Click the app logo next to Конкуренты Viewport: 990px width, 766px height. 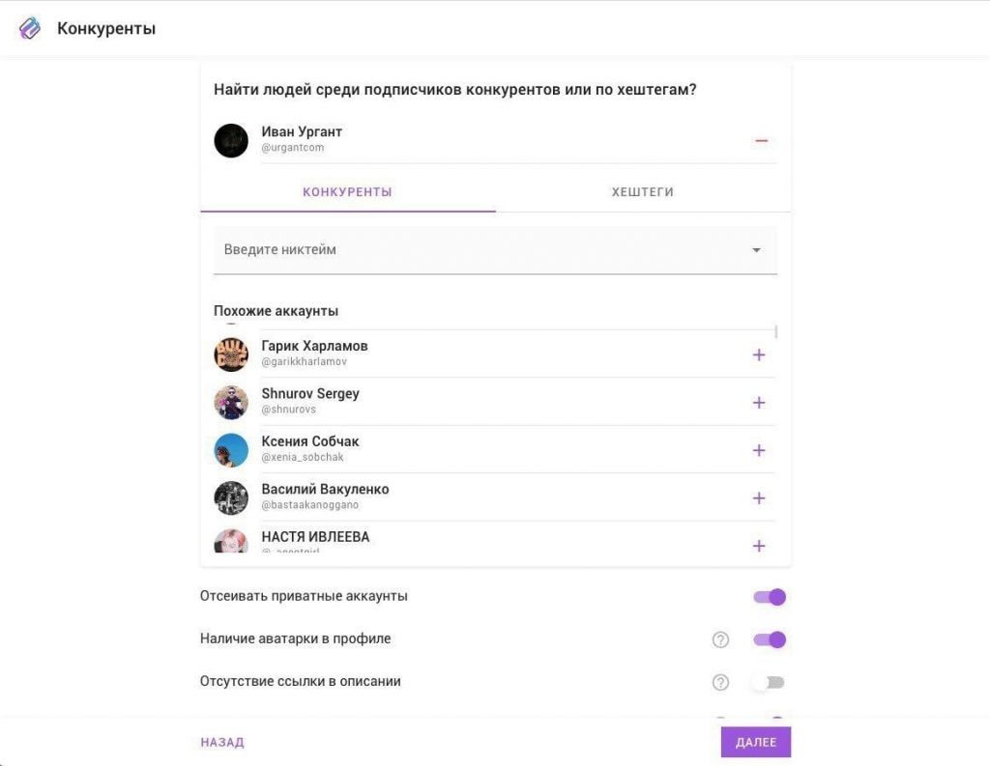click(30, 28)
